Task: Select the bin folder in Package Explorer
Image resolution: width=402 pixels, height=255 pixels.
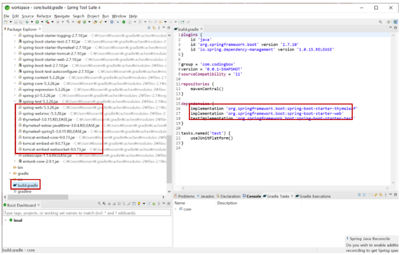Action: (18, 167)
